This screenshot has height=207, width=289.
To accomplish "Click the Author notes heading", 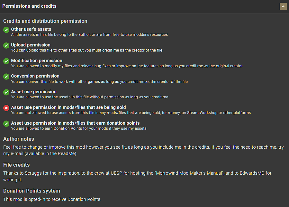I will tap(19, 139).
